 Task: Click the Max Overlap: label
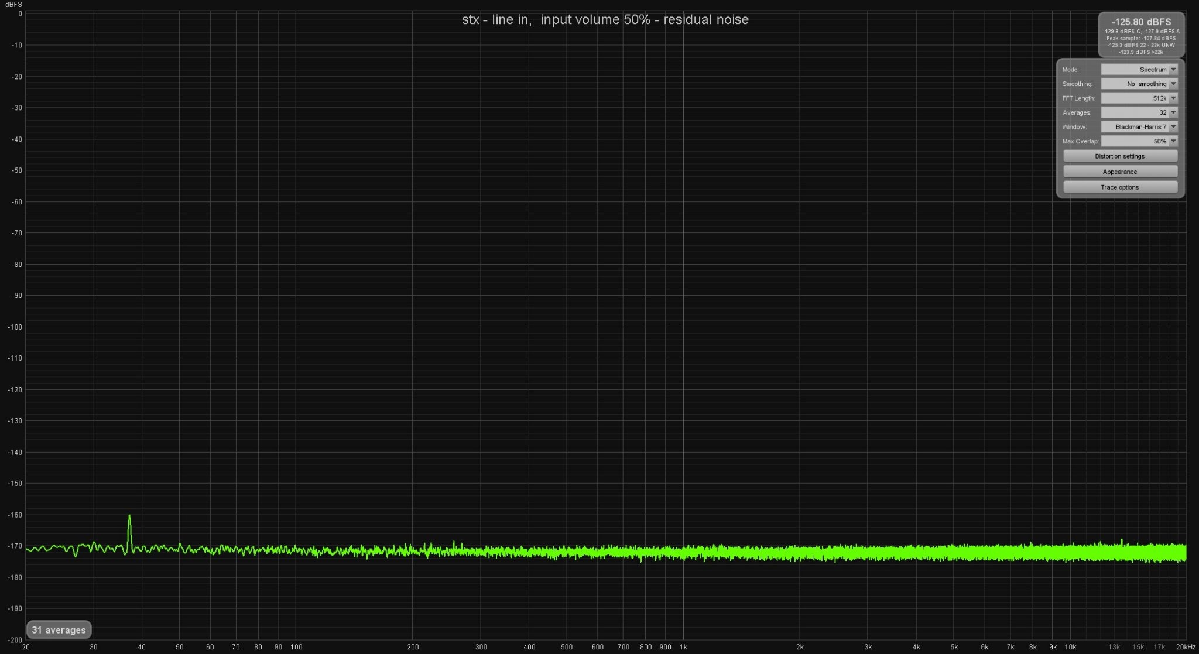coord(1080,141)
